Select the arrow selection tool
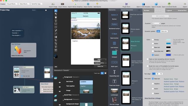The width and height of the screenshot is (188, 106). tap(56, 11)
